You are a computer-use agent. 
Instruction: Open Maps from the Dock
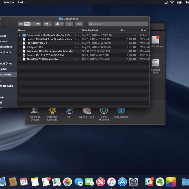[x=57, y=182]
